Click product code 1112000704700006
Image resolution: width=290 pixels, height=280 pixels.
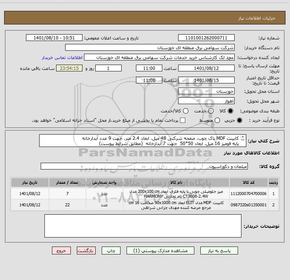(249, 194)
